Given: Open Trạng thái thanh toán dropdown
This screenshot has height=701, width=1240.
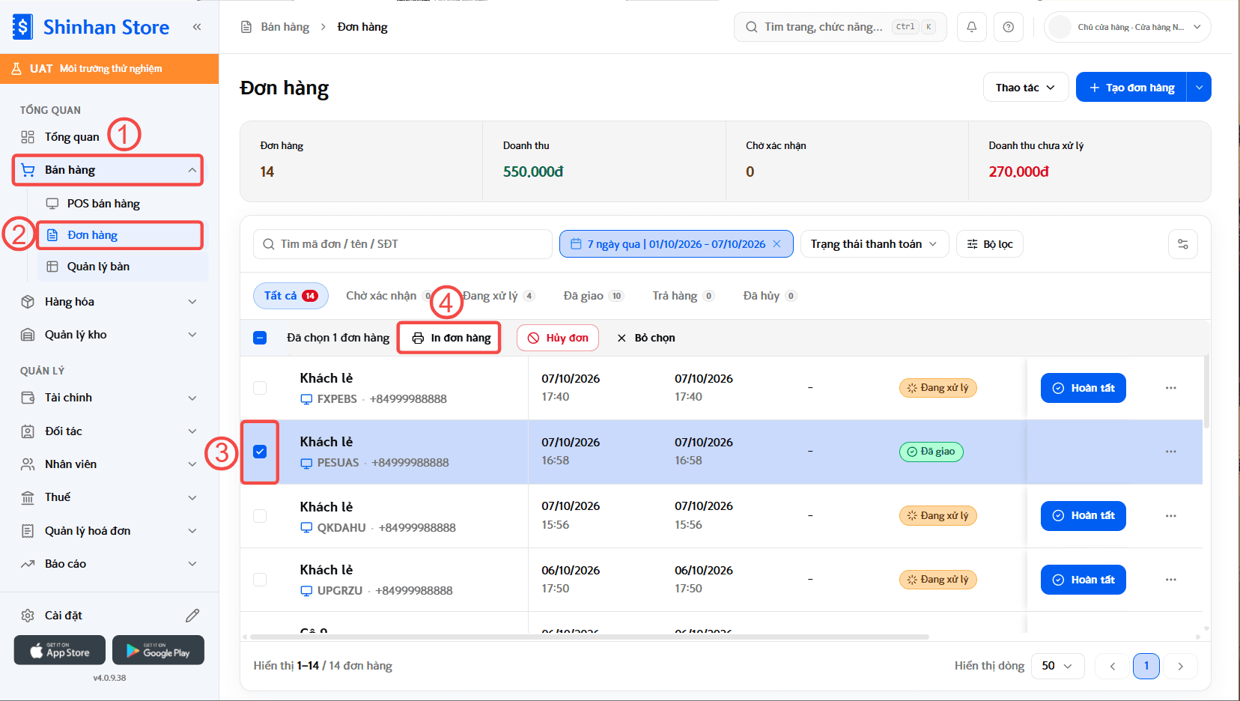Looking at the screenshot, I should point(875,244).
